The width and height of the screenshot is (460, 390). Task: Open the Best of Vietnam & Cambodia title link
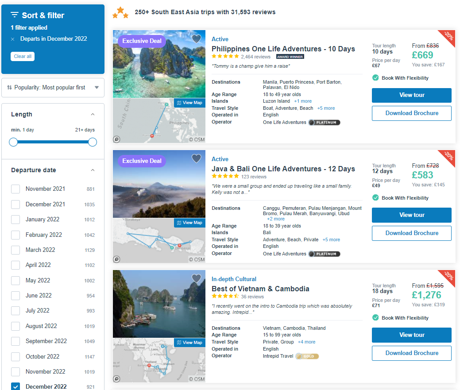(x=260, y=289)
